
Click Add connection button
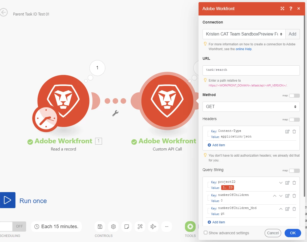293,34
